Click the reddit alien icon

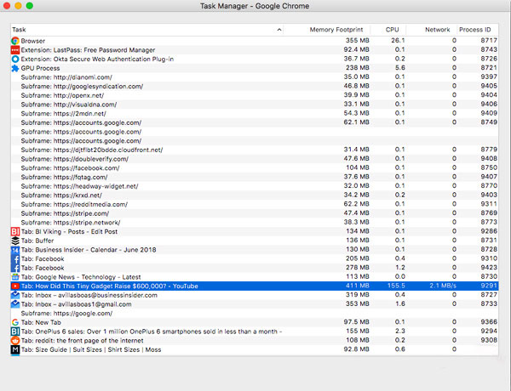pyautogui.click(x=15, y=341)
